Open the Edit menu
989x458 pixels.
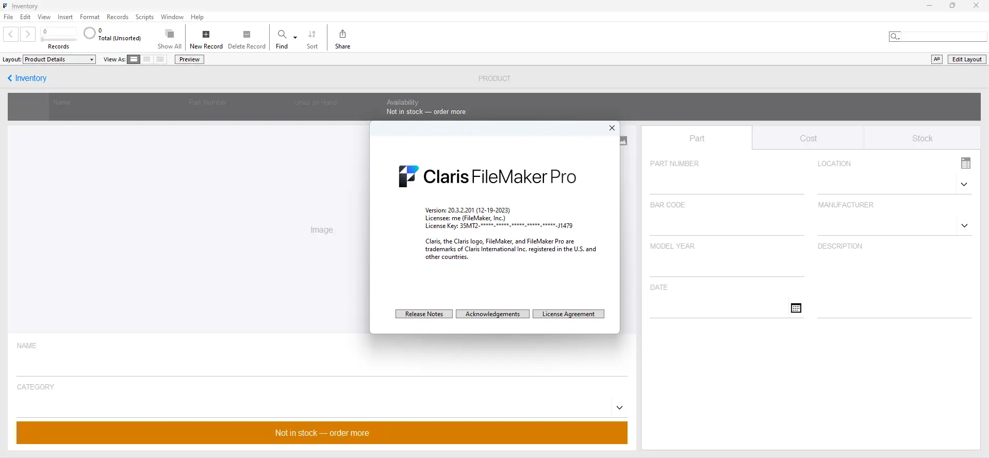[x=25, y=17]
